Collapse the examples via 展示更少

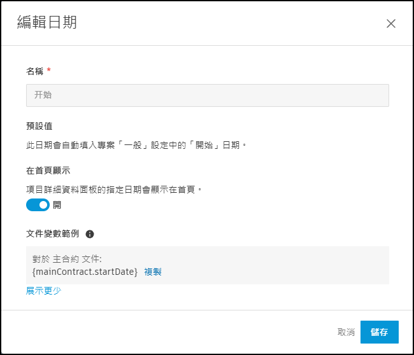[x=43, y=291]
